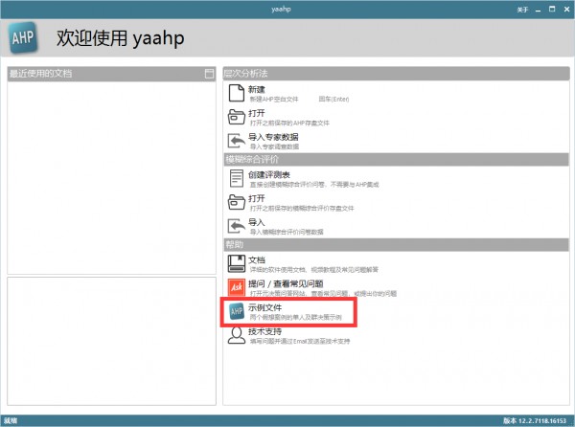Click the 层次分析法 section header
575x427 pixels.
396,74
